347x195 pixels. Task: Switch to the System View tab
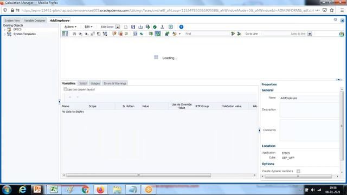pyautogui.click(x=12, y=21)
